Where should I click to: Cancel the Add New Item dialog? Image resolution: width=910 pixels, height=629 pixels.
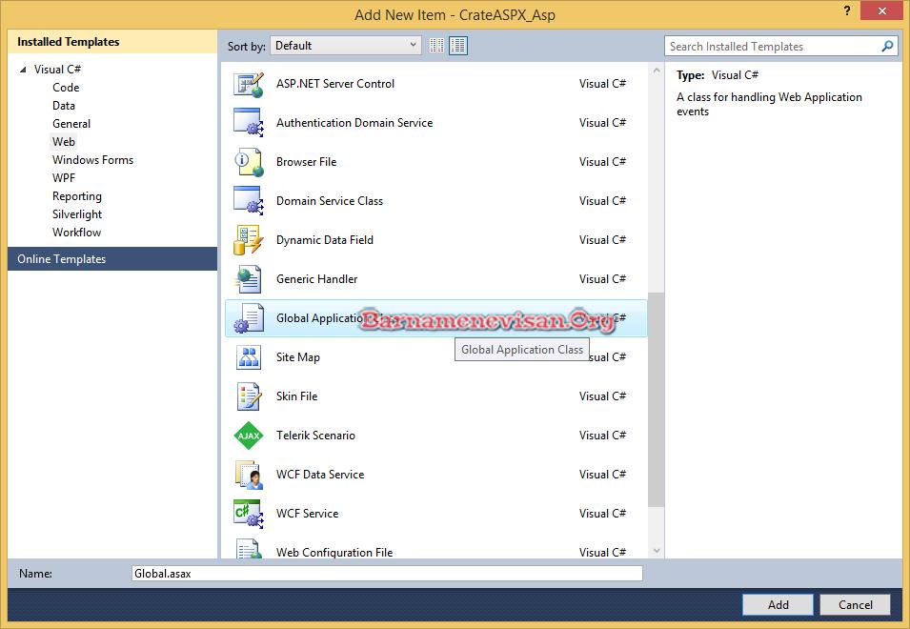pos(855,604)
